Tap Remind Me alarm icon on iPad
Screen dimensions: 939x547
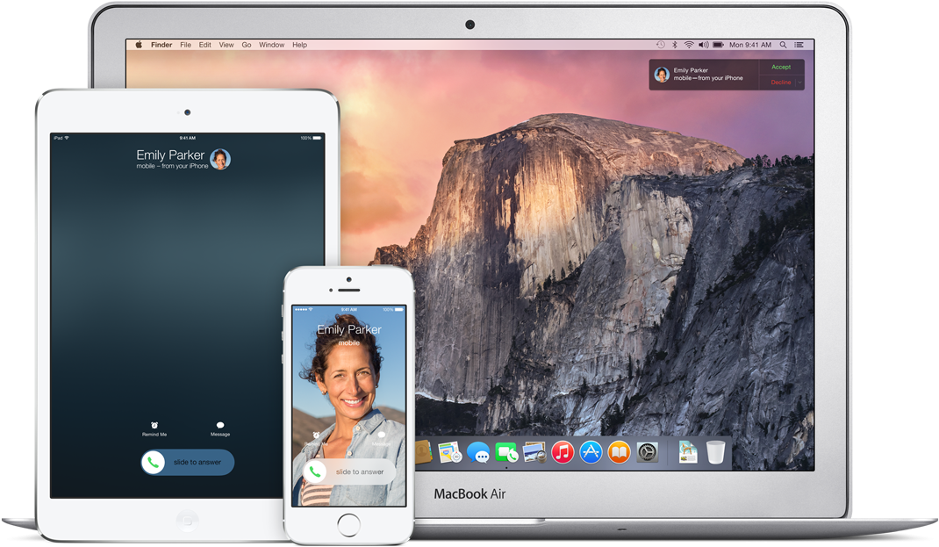tap(154, 425)
